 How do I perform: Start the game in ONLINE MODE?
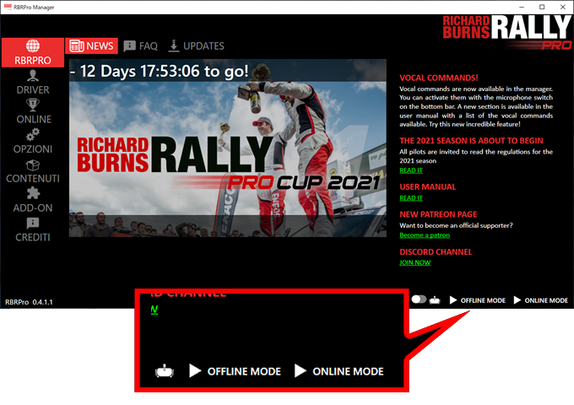(x=541, y=300)
